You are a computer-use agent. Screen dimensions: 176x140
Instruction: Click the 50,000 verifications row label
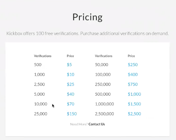[102, 64]
